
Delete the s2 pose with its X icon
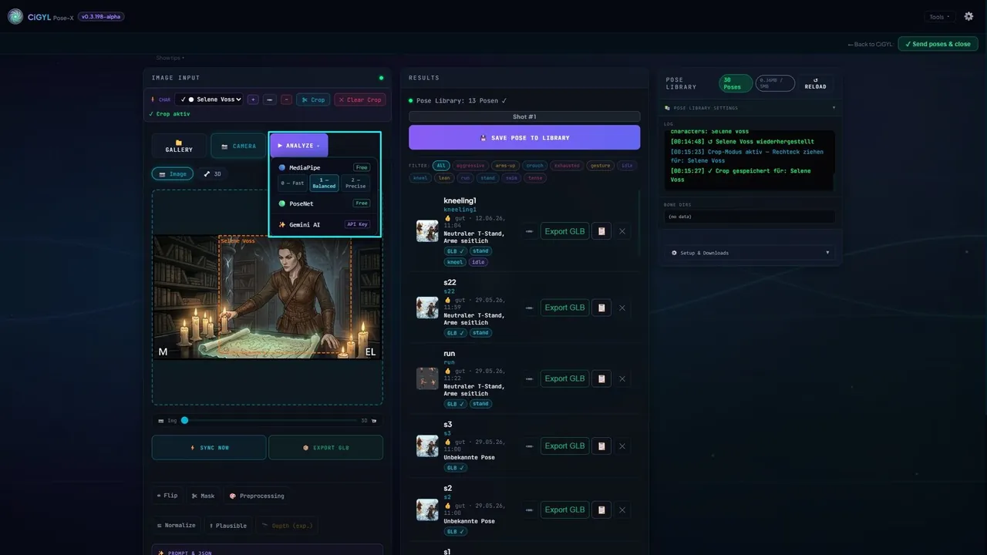click(622, 510)
